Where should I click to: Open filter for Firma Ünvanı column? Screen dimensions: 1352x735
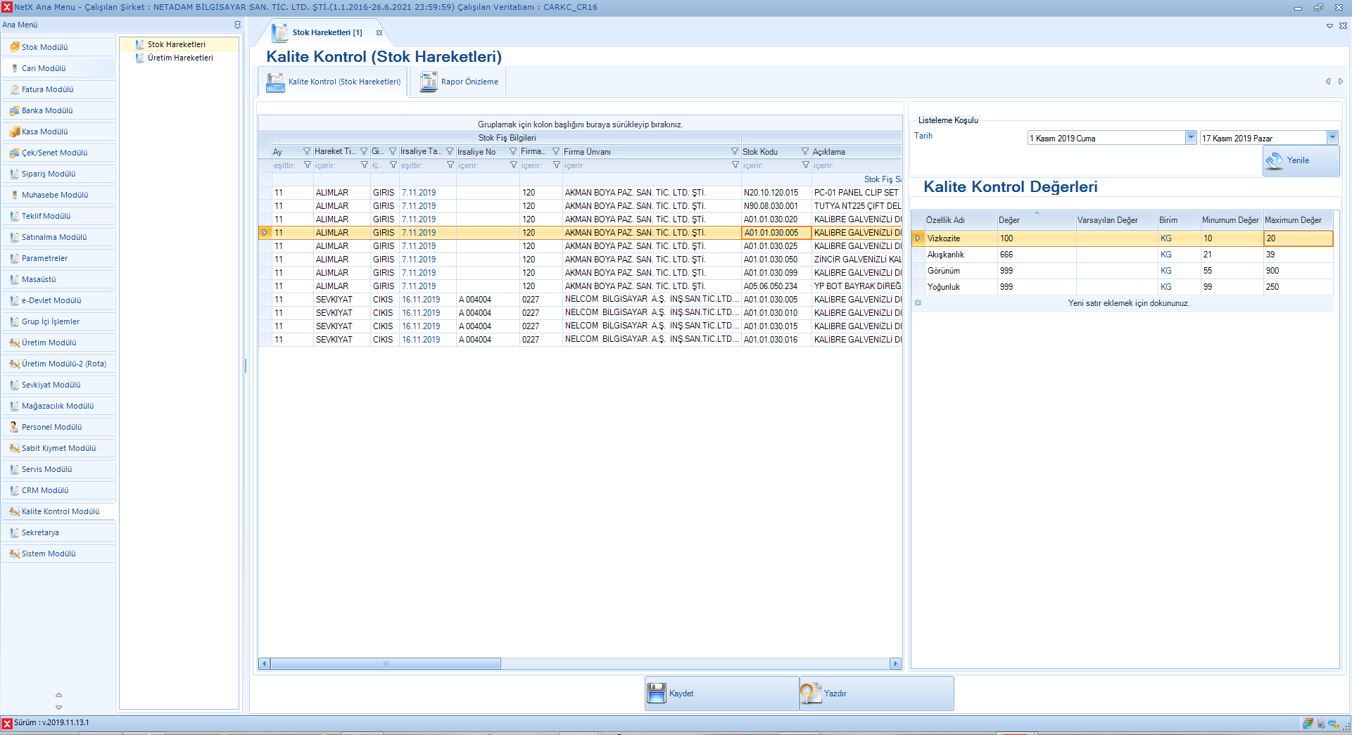(734, 152)
